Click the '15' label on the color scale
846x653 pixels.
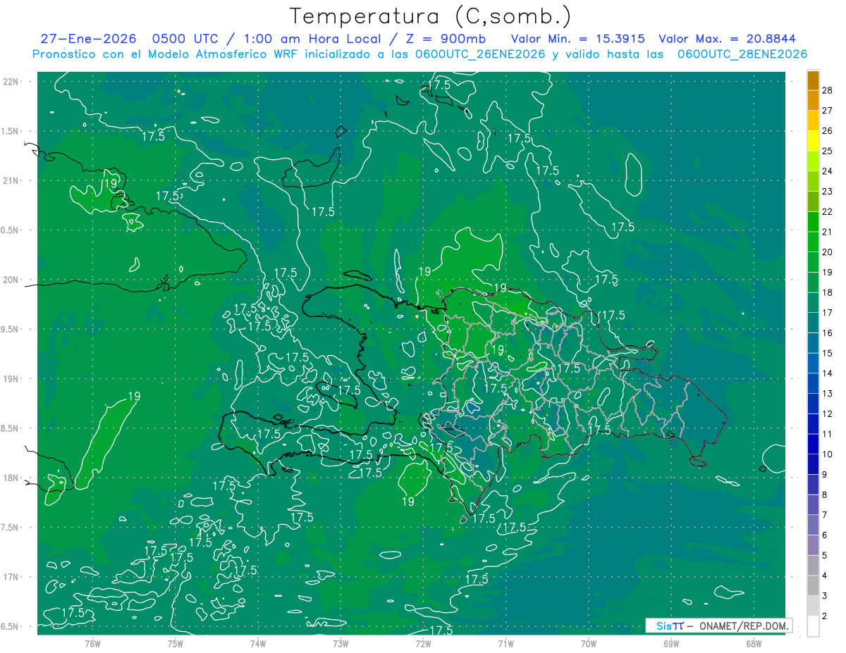click(x=828, y=353)
